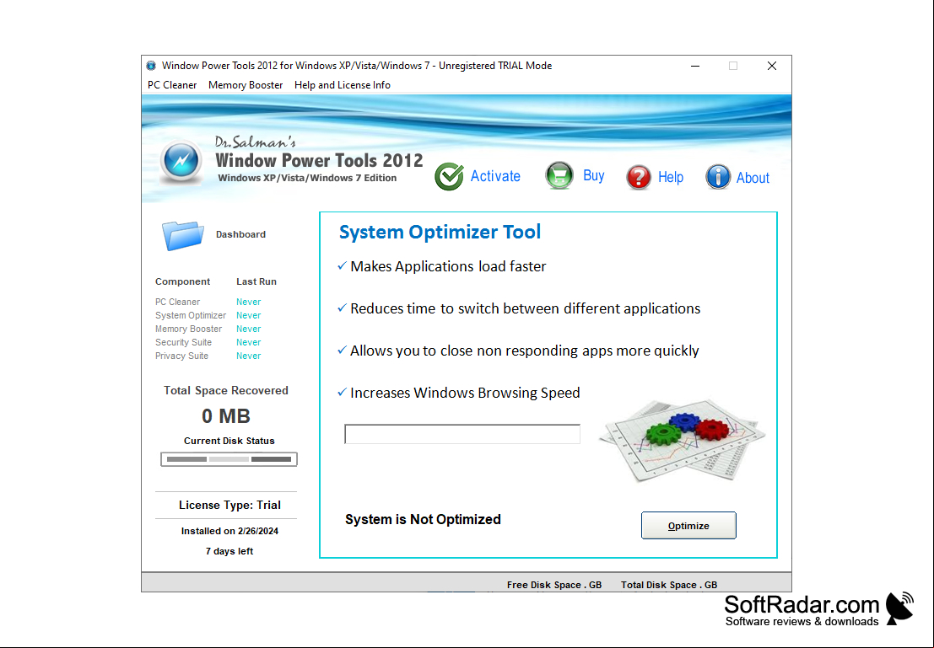
Task: Click the 7 days left text
Action: (229, 551)
